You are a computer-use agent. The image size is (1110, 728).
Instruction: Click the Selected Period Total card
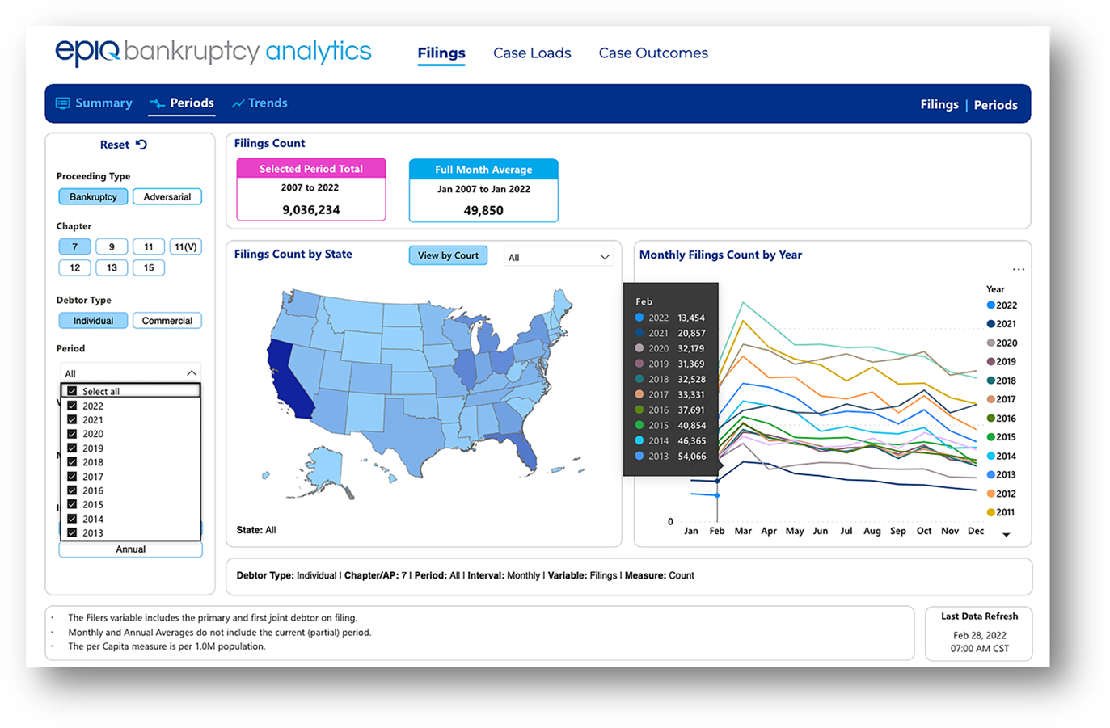tap(311, 190)
